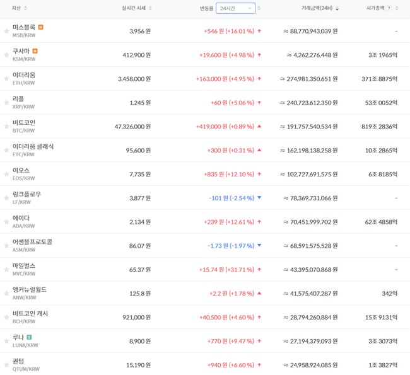Image resolution: width=410 pixels, height=375 pixels.
Task: Toggle favorite star for 비트코인 BTC
Action: [6, 127]
